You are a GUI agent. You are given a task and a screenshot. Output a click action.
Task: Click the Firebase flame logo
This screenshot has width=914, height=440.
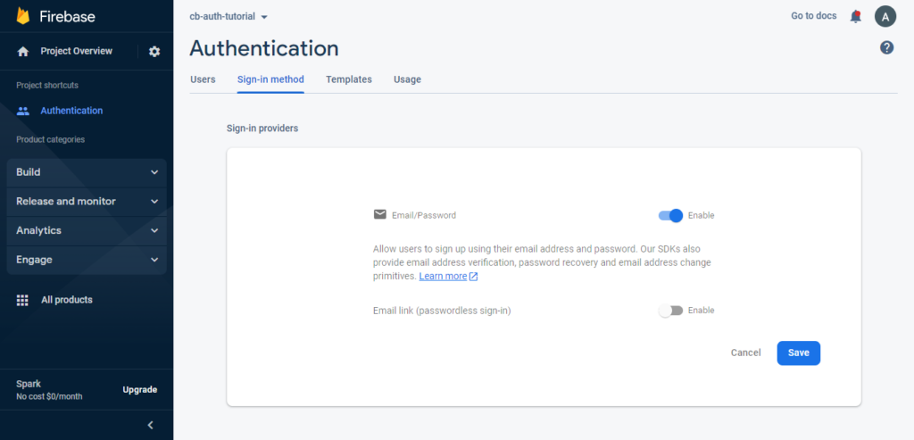coord(23,16)
